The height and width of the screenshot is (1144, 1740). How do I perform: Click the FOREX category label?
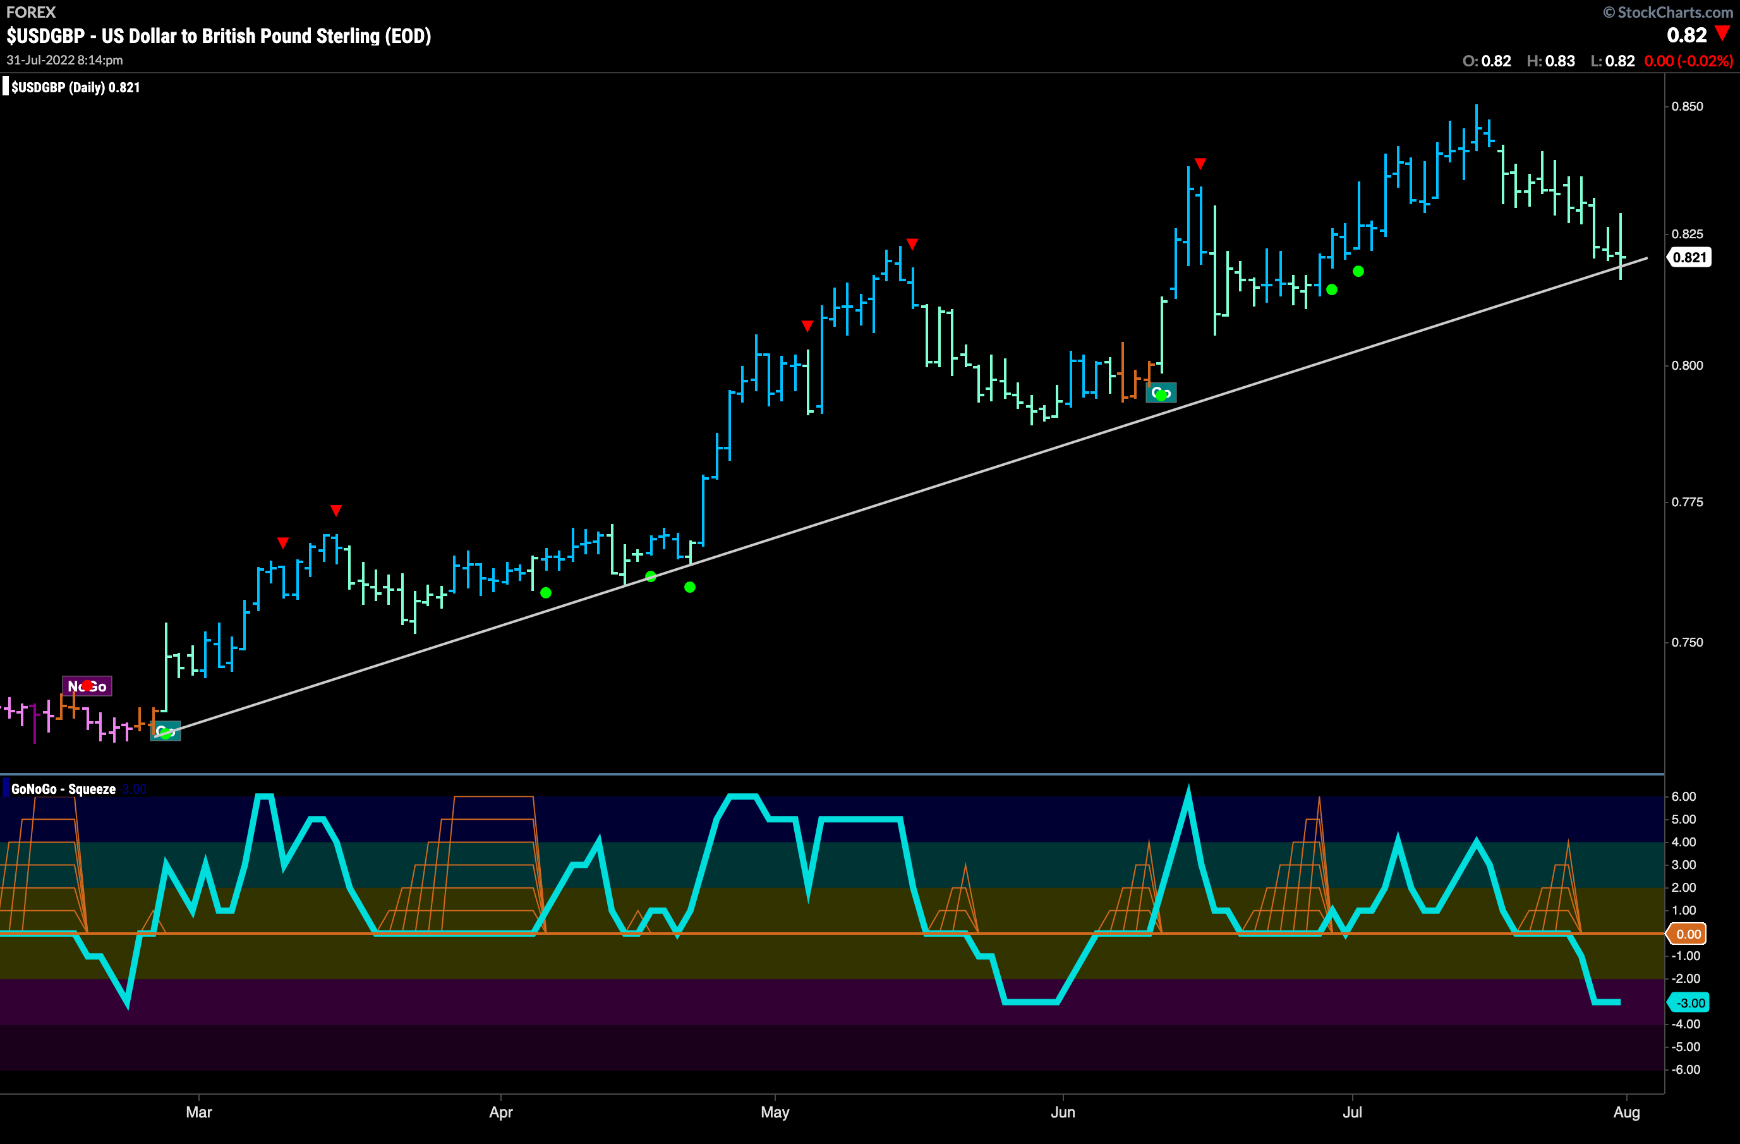[x=31, y=12]
